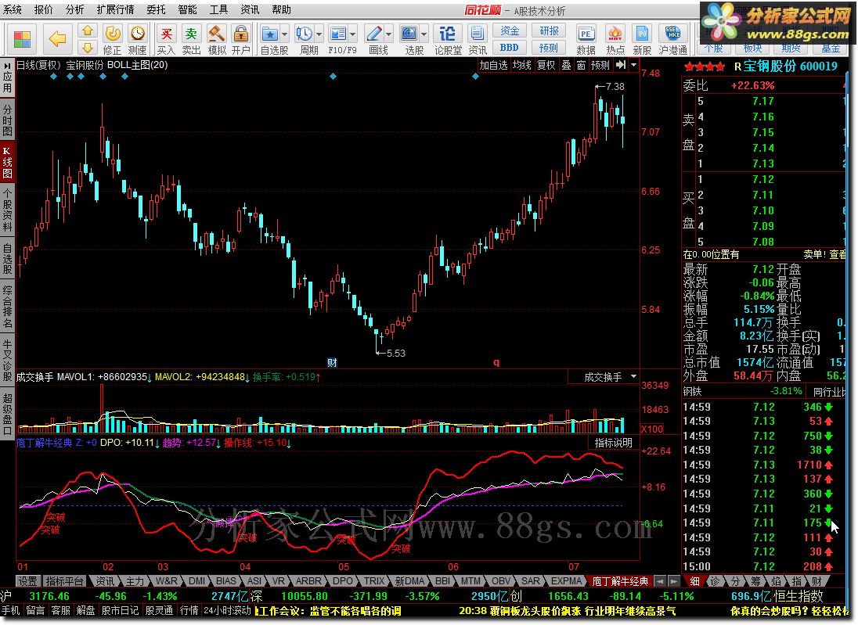Click the 24小时滚动 news ticker button
This screenshot has height=625, width=858.
[227, 610]
